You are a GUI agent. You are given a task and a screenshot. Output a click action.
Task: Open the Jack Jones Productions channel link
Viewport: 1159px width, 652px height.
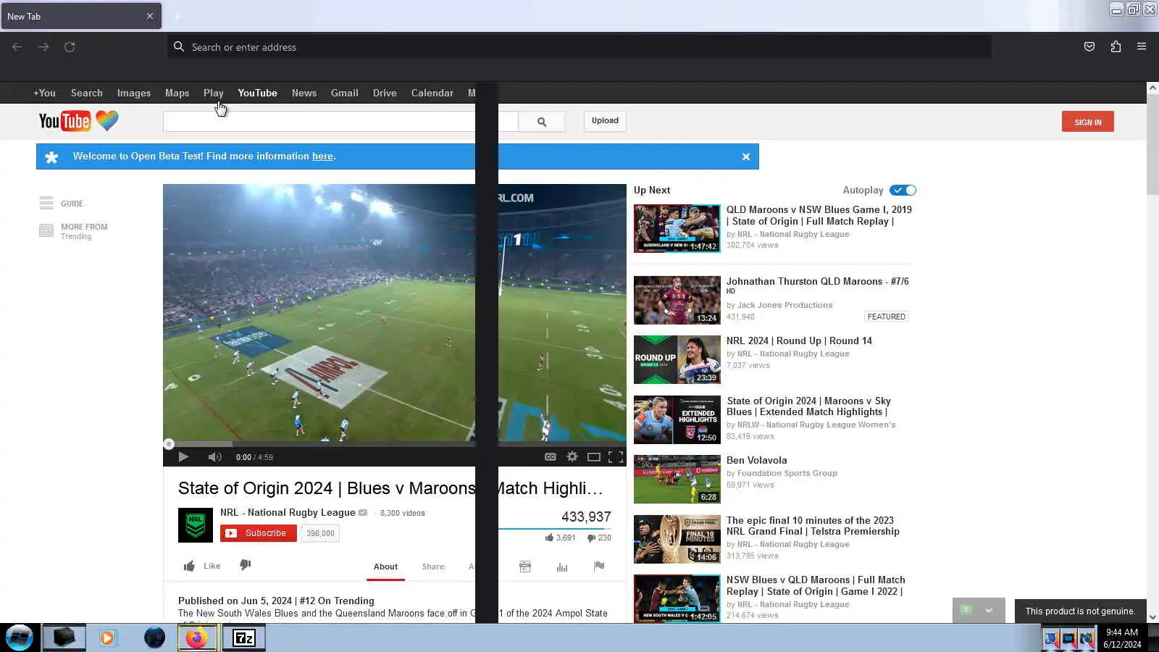coord(784,305)
